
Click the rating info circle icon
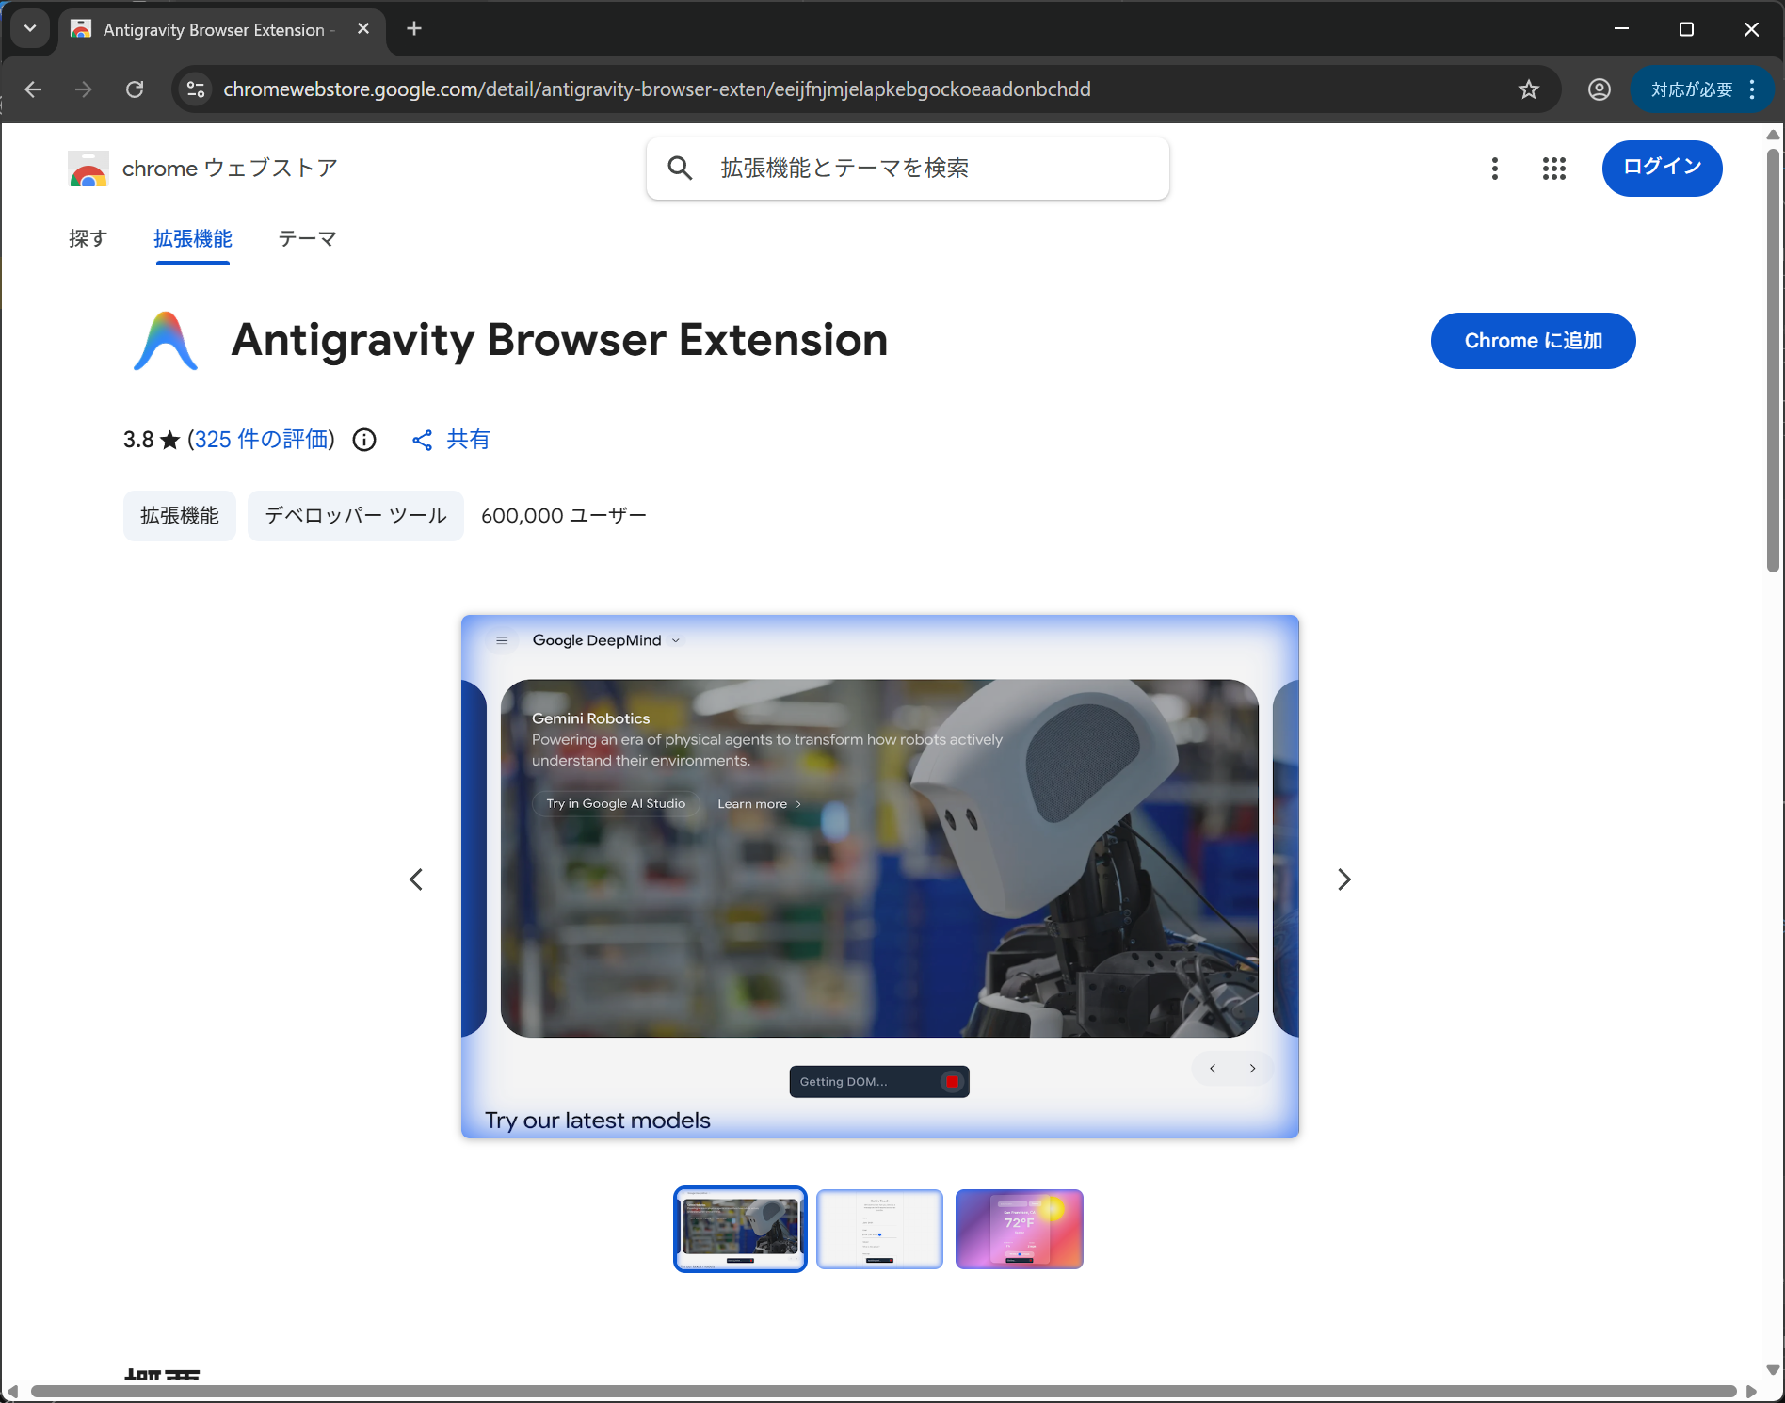pyautogui.click(x=364, y=440)
